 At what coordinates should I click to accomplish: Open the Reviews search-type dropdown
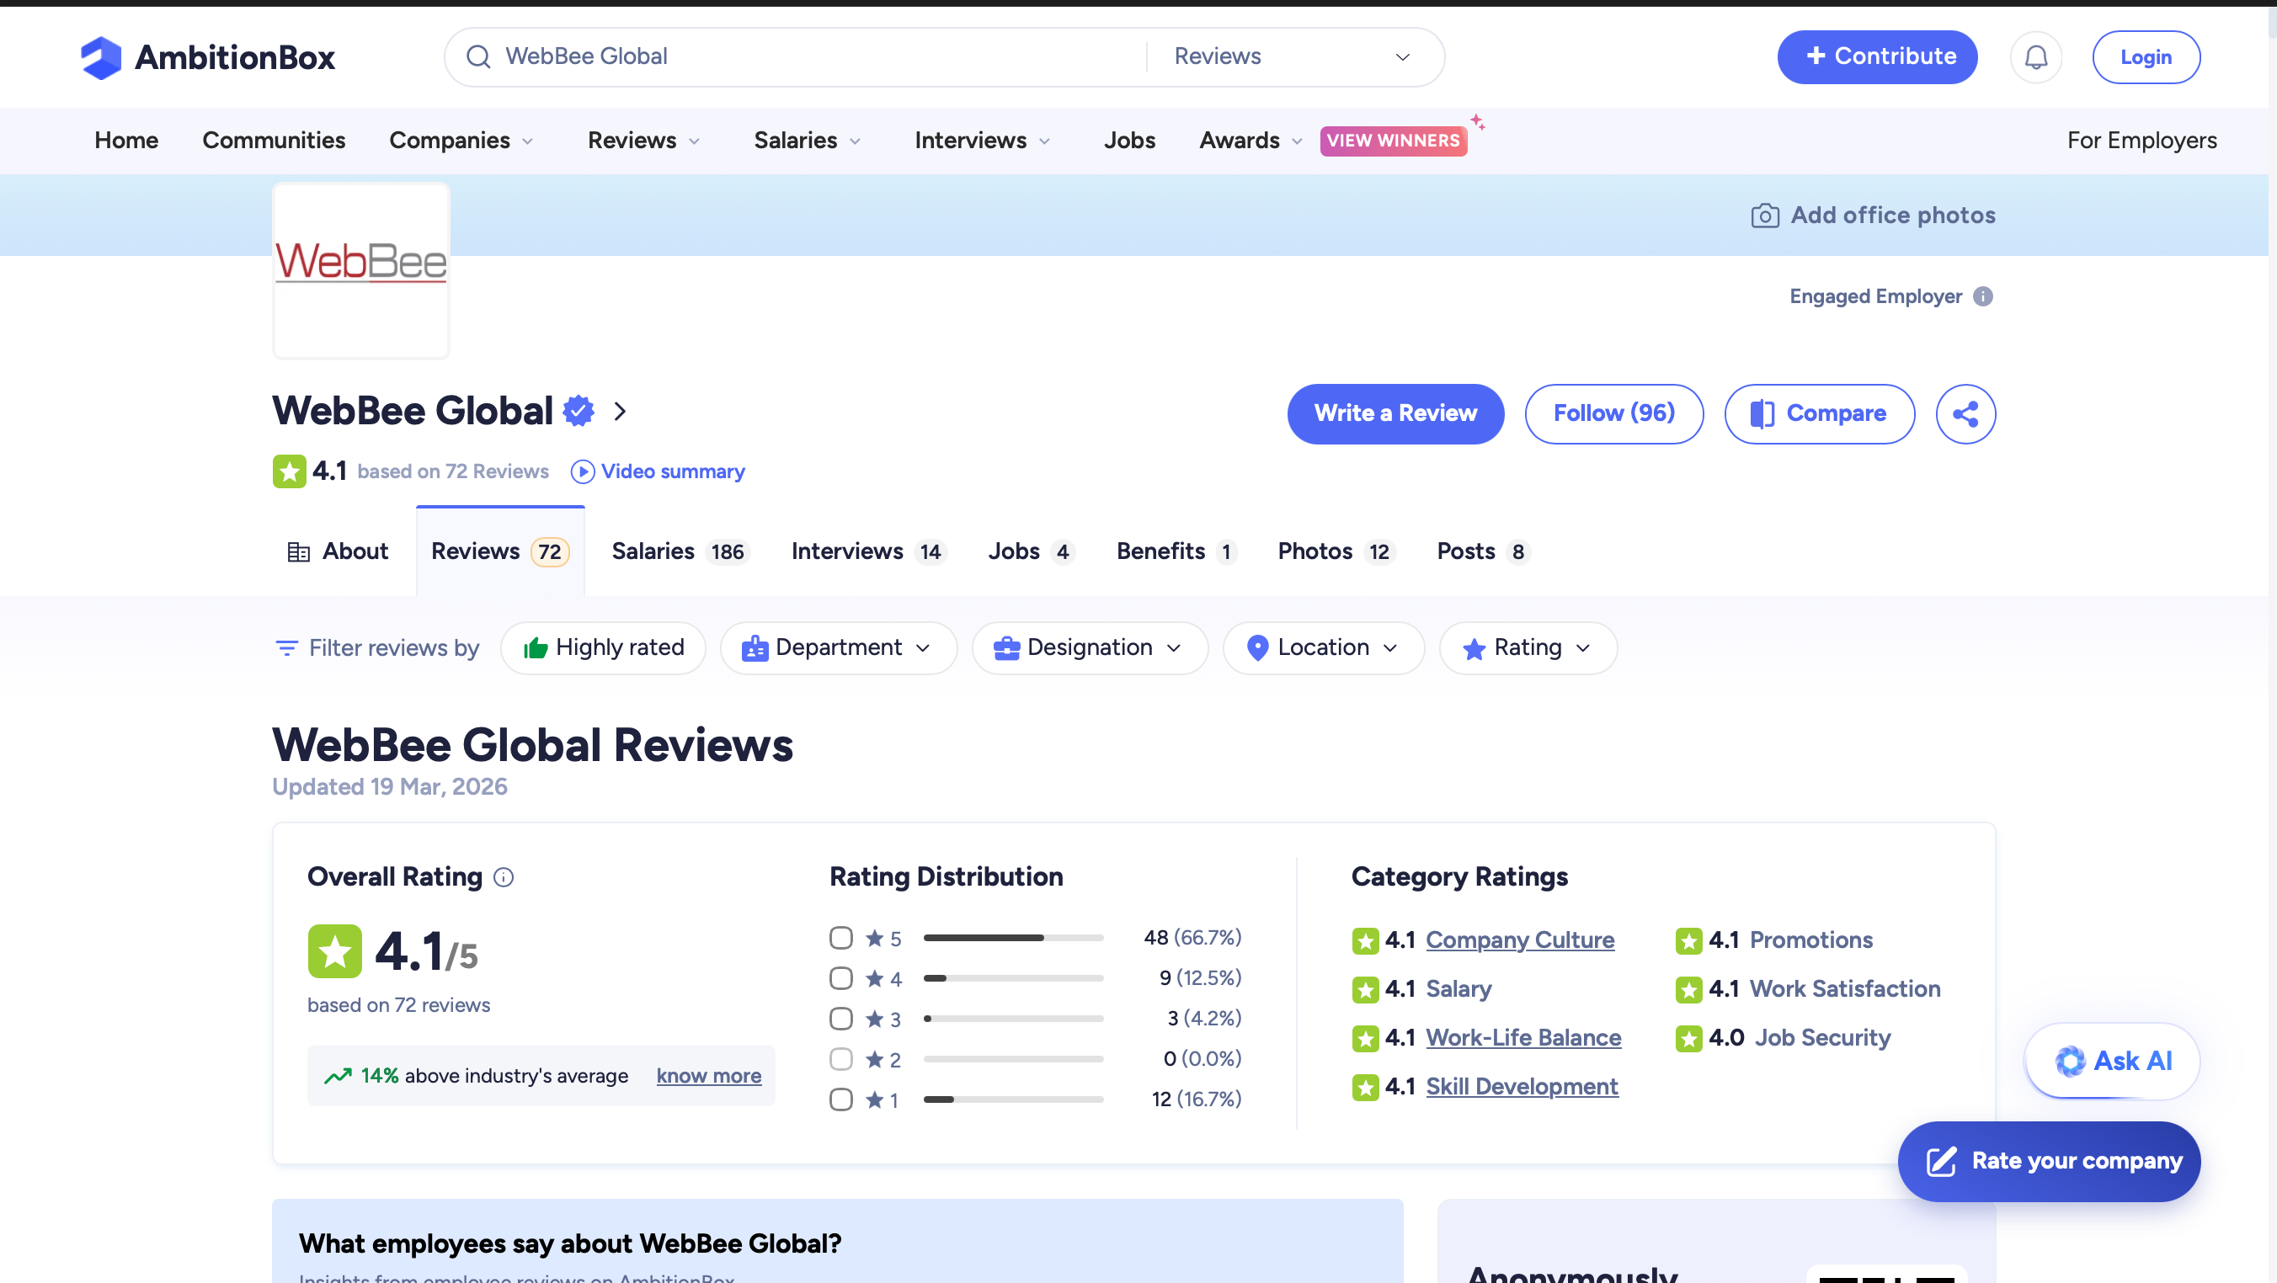[1291, 57]
